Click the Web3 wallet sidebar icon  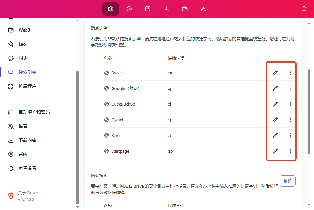click(11, 30)
